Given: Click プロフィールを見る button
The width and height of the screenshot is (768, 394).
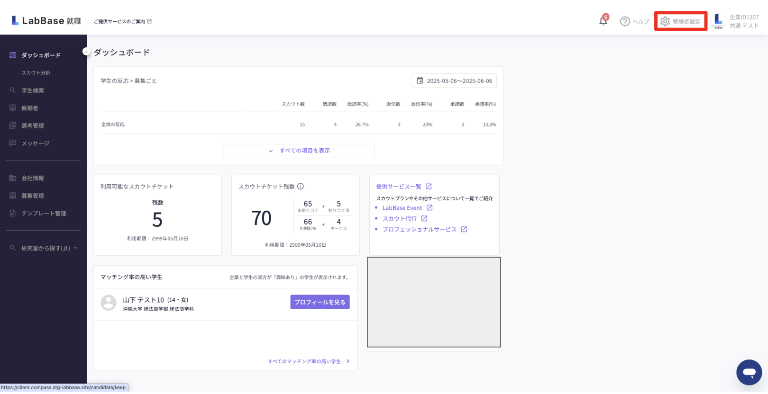Looking at the screenshot, I should click(320, 302).
